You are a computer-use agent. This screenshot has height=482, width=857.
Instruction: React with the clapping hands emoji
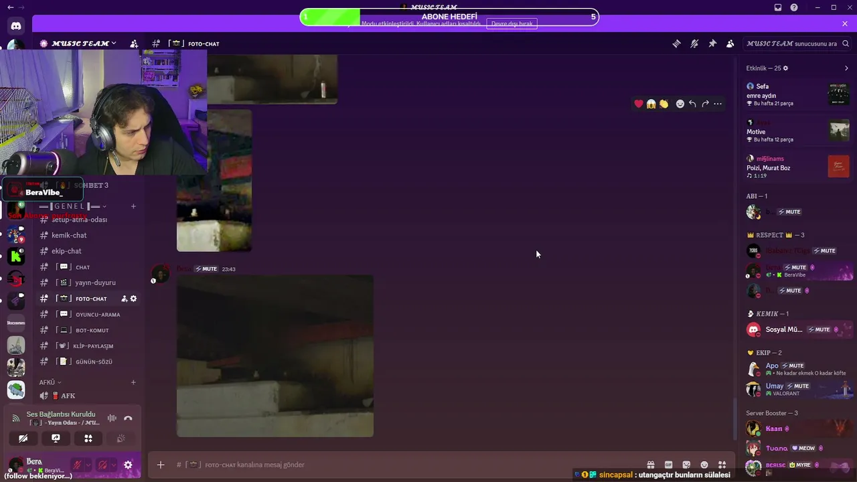(664, 104)
